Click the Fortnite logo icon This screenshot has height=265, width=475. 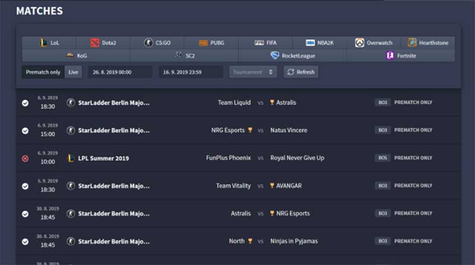(390, 55)
